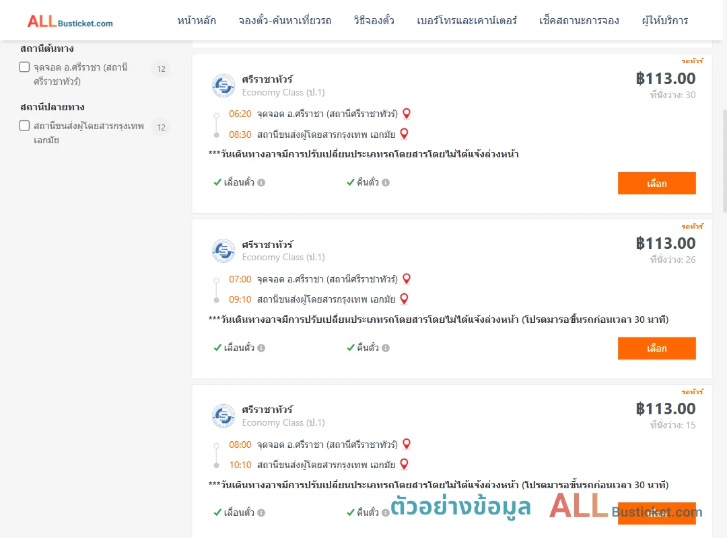The height and width of the screenshot is (538, 727).
Task: Click เลื่อนตั๋ว info icon on 08:00 trip
Action: click(261, 512)
